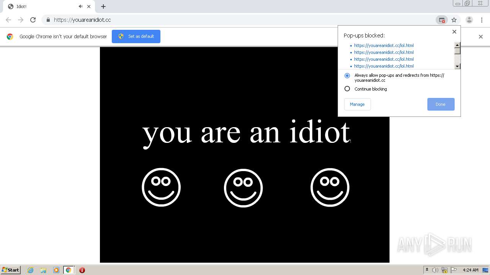This screenshot has width=490, height=275.
Task: Open second blocked lol.html link
Action: tap(384, 52)
